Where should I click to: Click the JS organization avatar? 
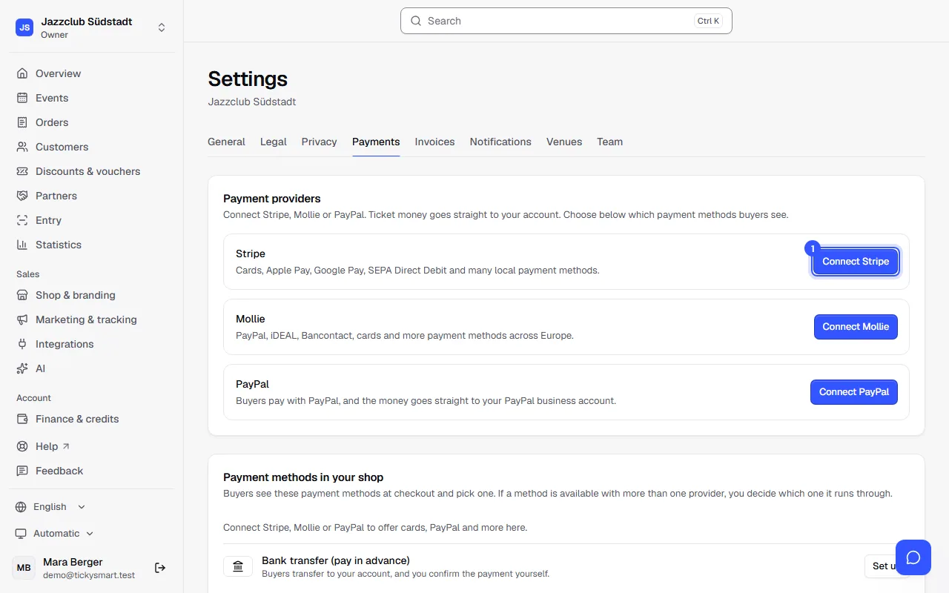(x=24, y=27)
